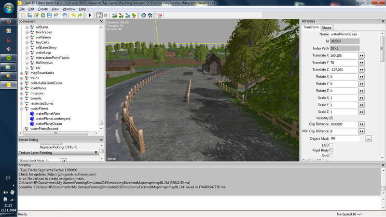
Task: Click the first gear settings toolbar icon
Action: pyautogui.click(x=143, y=15)
